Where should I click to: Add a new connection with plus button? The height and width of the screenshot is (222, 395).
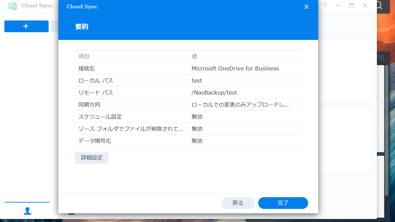click(x=26, y=26)
